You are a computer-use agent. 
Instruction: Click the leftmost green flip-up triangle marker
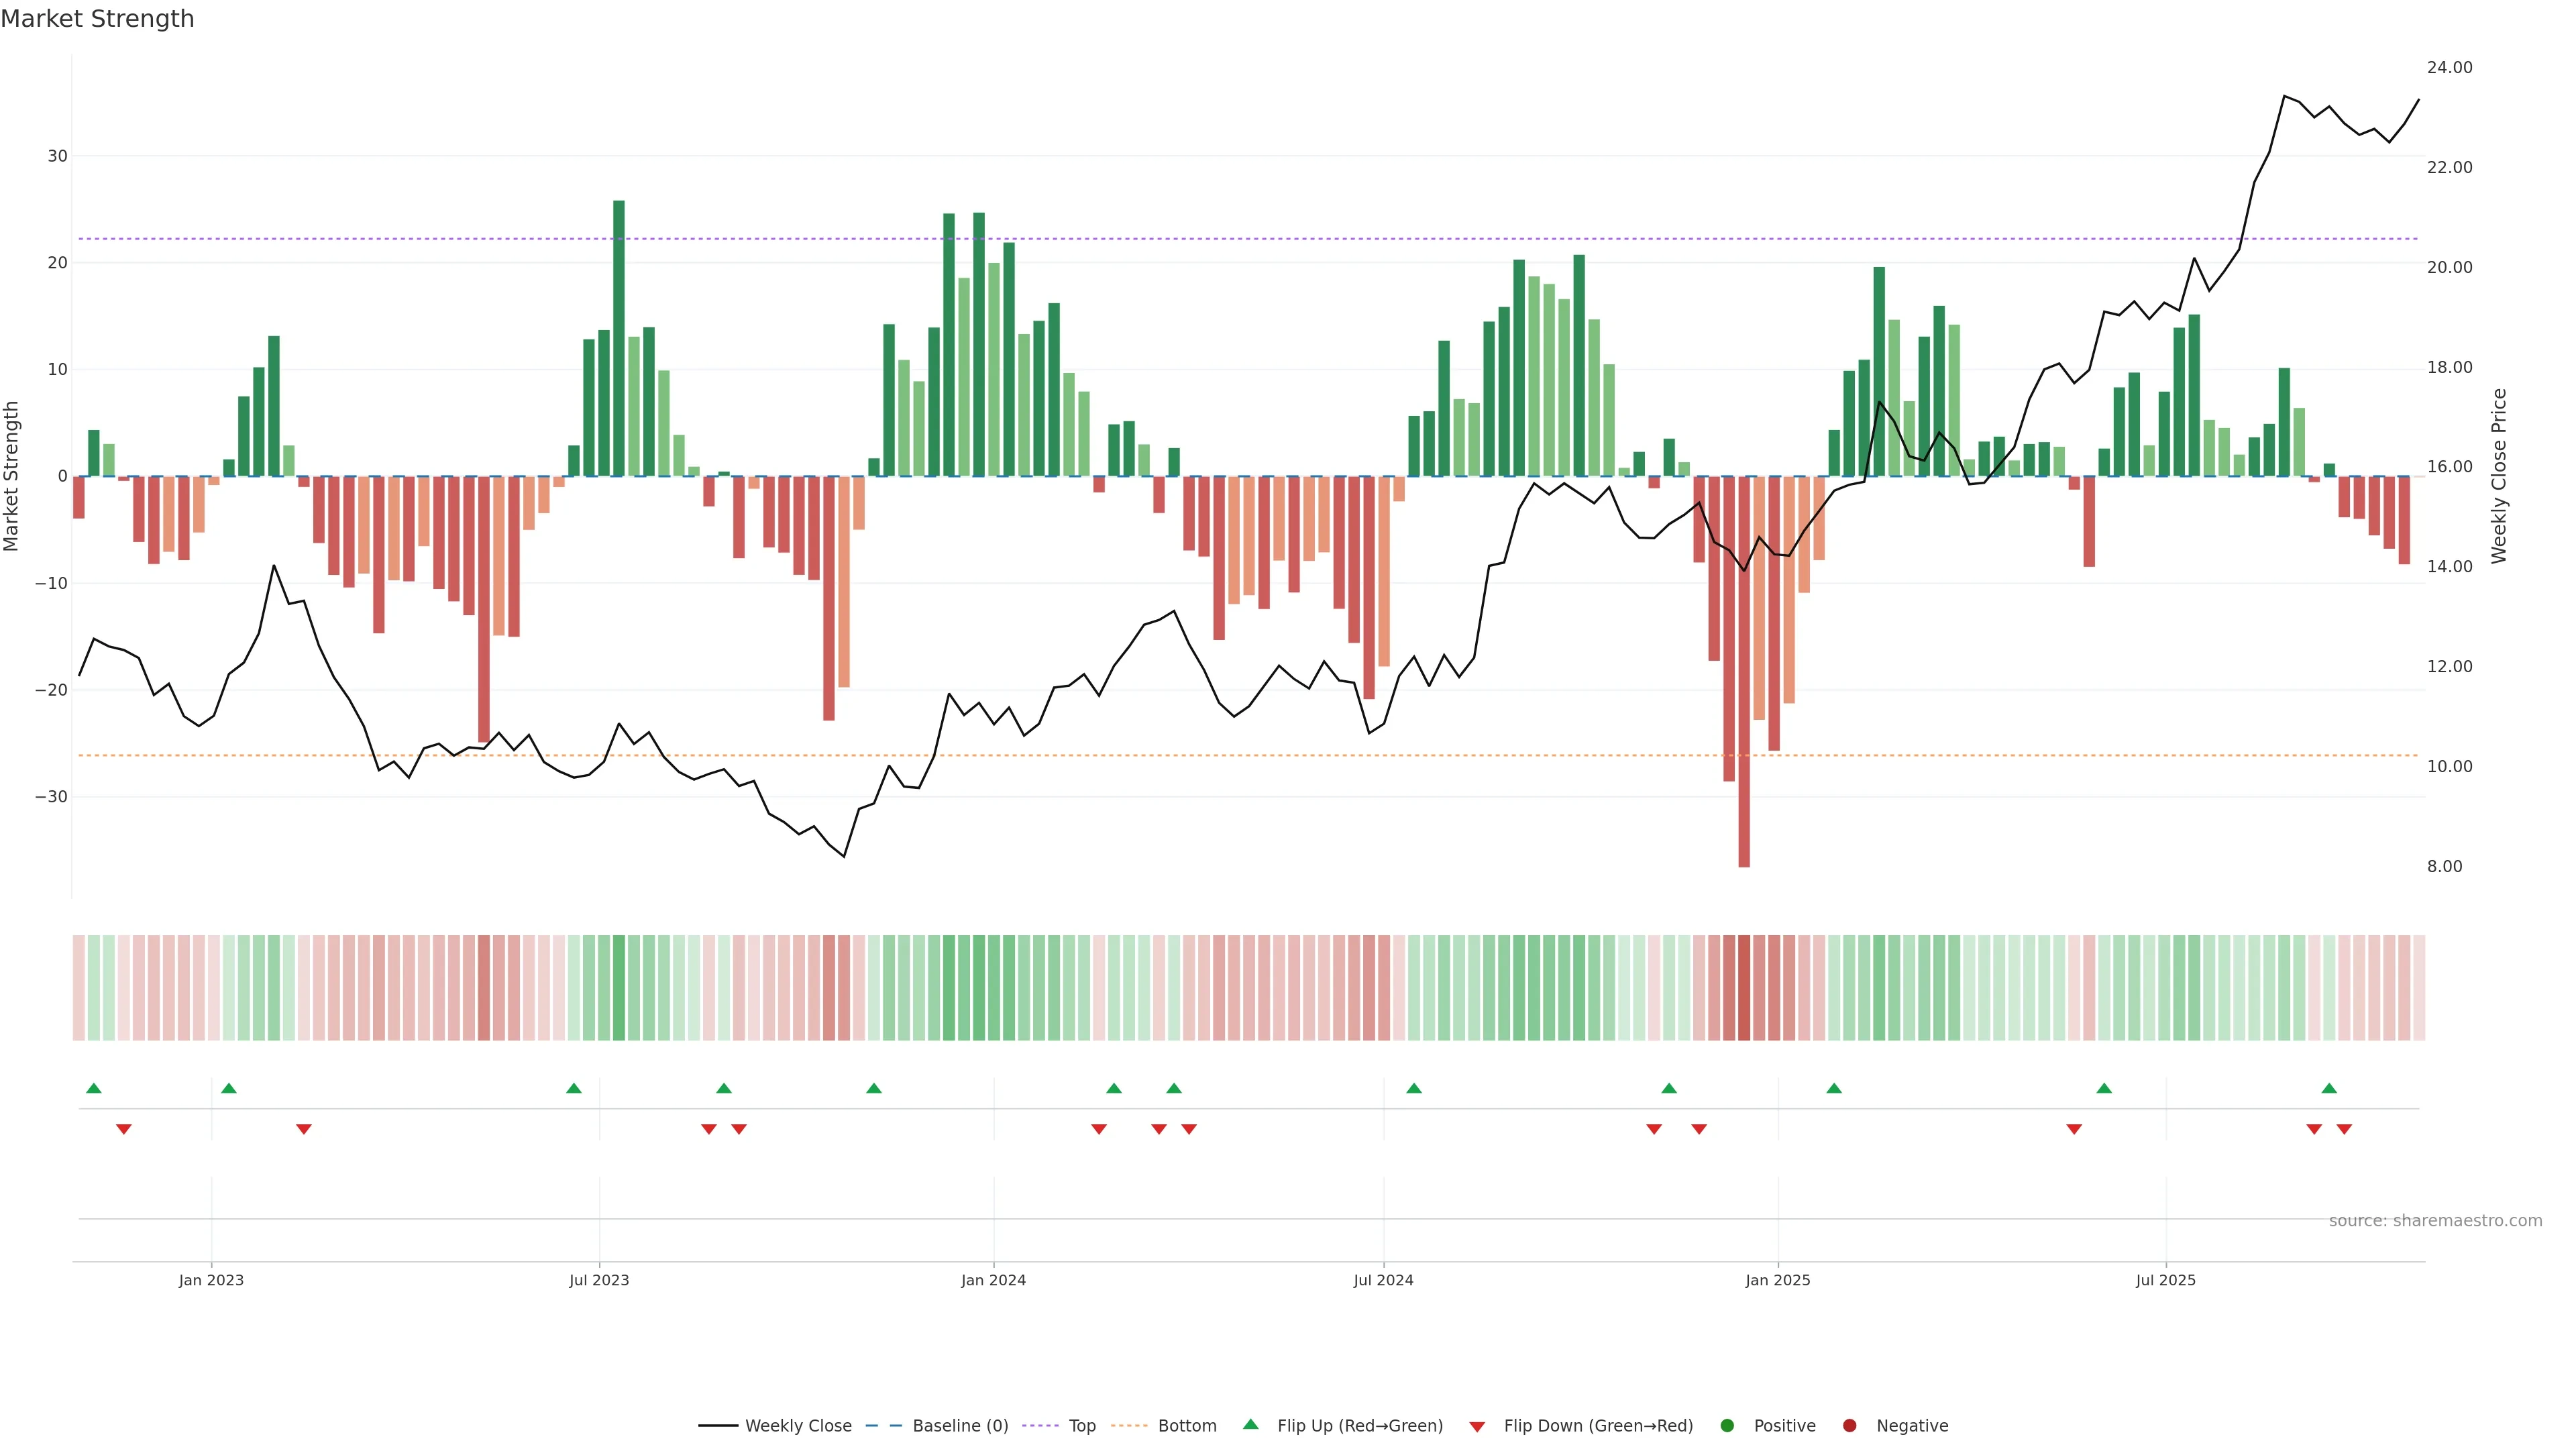click(94, 1088)
